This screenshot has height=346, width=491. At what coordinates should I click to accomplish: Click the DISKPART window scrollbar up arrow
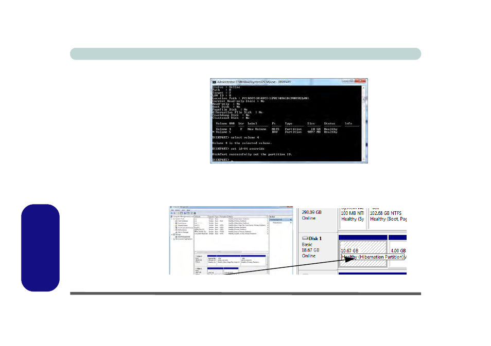pos(363,88)
